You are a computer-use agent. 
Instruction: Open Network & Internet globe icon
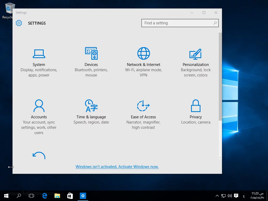tap(143, 53)
